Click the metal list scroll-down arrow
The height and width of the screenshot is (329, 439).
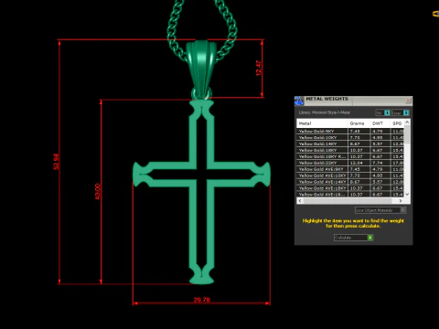[x=407, y=194]
